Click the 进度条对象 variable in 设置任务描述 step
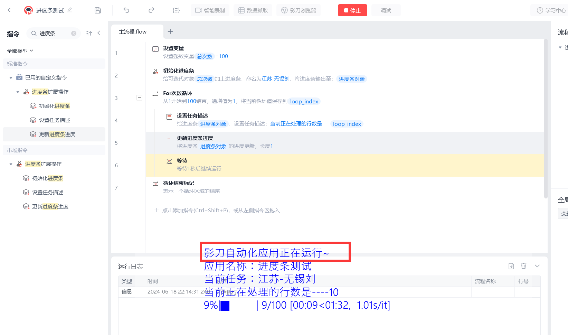Viewport: 568px width, 335px height. point(213,124)
